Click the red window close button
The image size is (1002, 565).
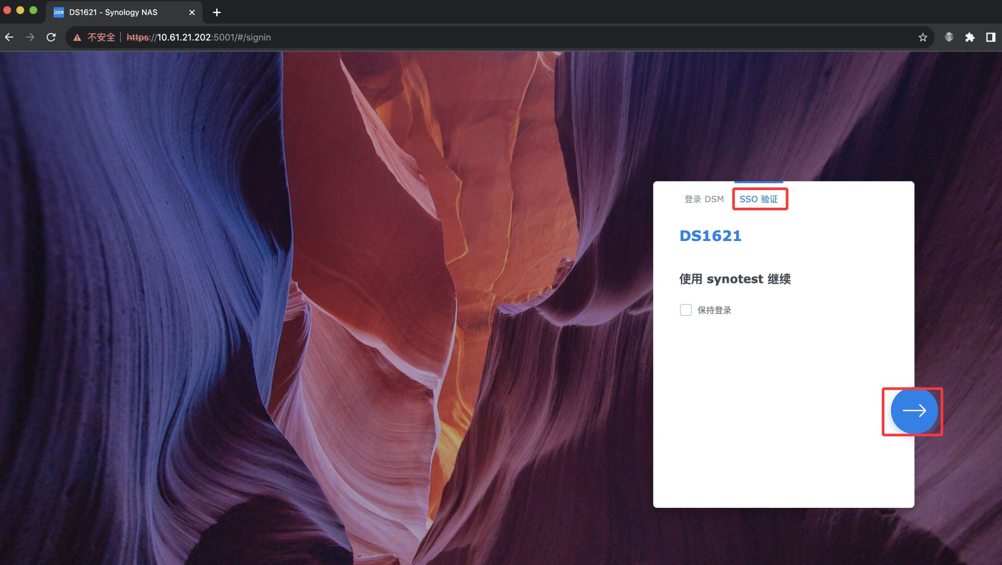(x=7, y=11)
